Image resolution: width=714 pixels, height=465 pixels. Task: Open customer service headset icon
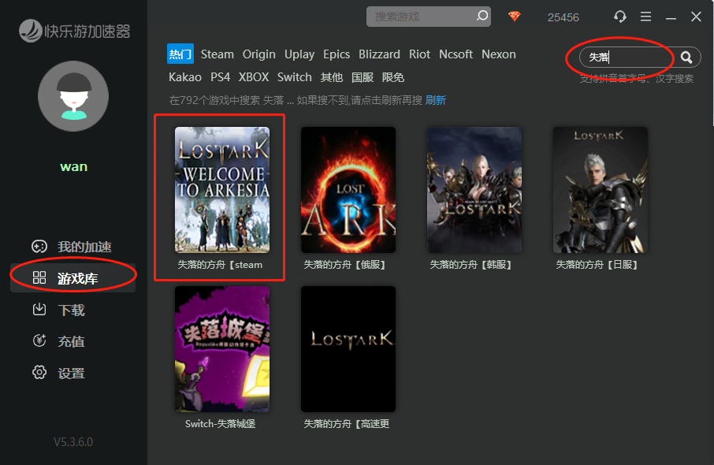619,17
